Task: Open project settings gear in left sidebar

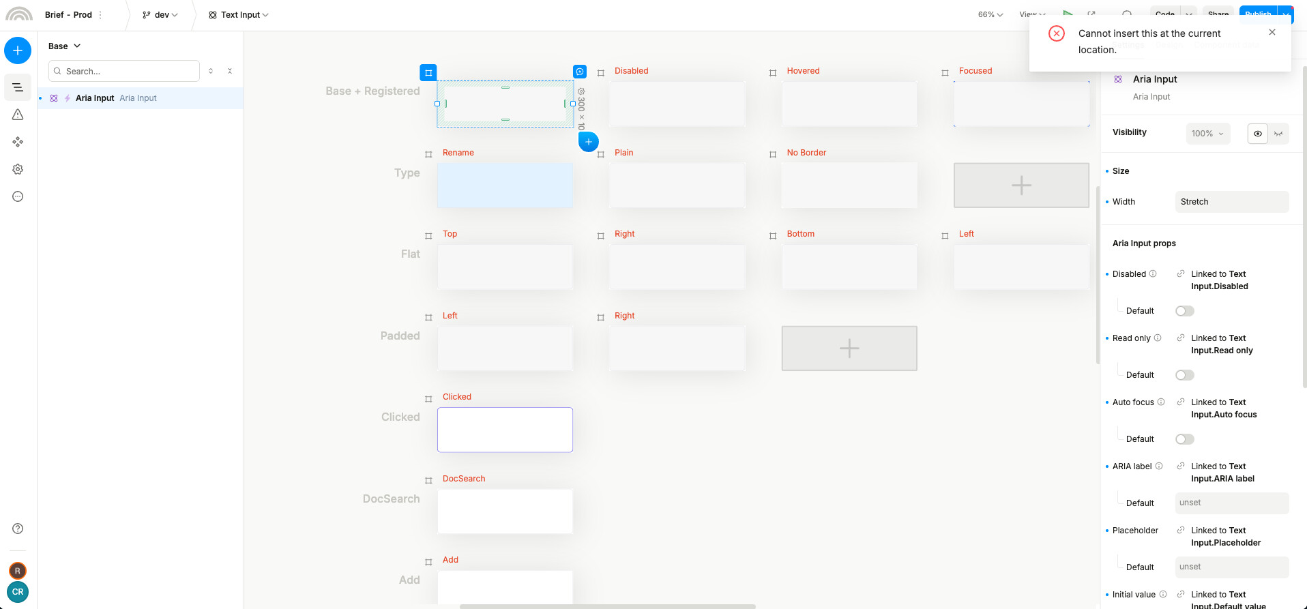Action: (18, 169)
